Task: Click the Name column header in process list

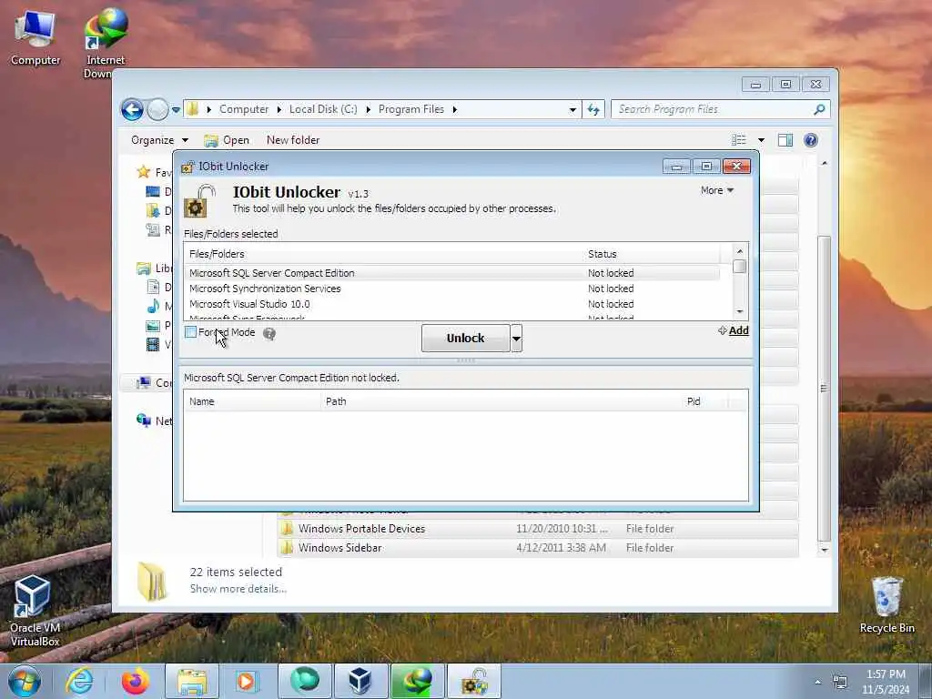Action: (252, 401)
